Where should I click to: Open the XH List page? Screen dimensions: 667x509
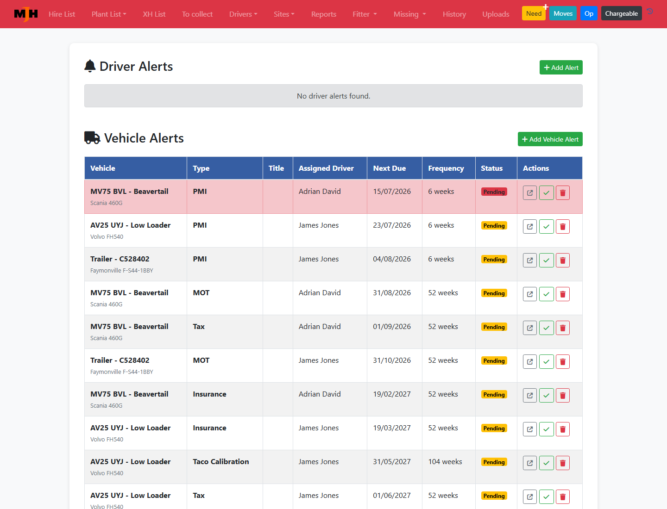click(x=154, y=14)
